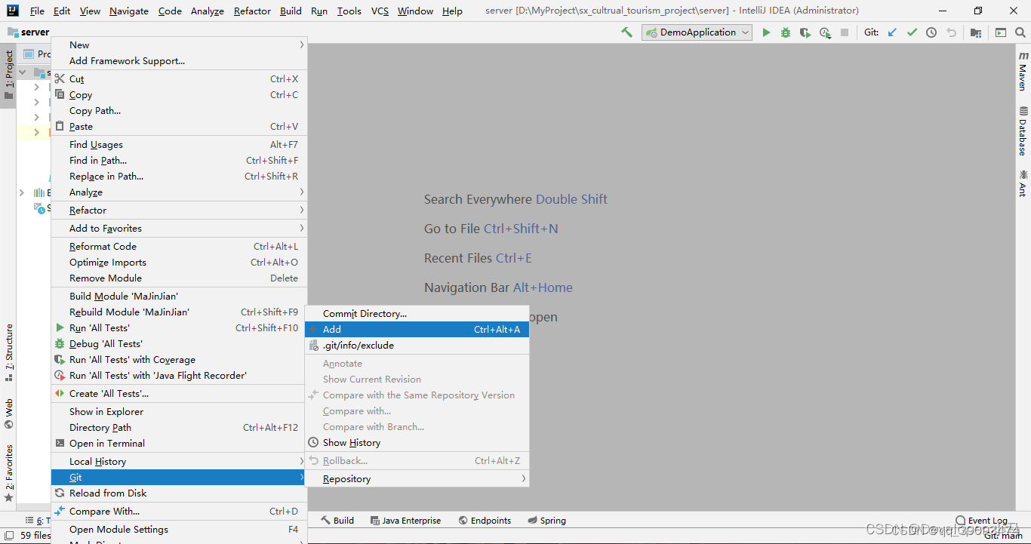Click Reload from Disk
This screenshot has height=544, width=1031.
[179, 493]
